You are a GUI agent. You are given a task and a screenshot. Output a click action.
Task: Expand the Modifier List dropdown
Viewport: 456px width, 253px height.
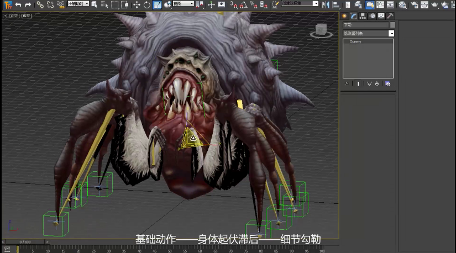click(391, 34)
